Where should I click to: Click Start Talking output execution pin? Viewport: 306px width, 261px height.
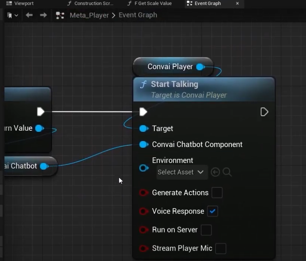(x=265, y=112)
